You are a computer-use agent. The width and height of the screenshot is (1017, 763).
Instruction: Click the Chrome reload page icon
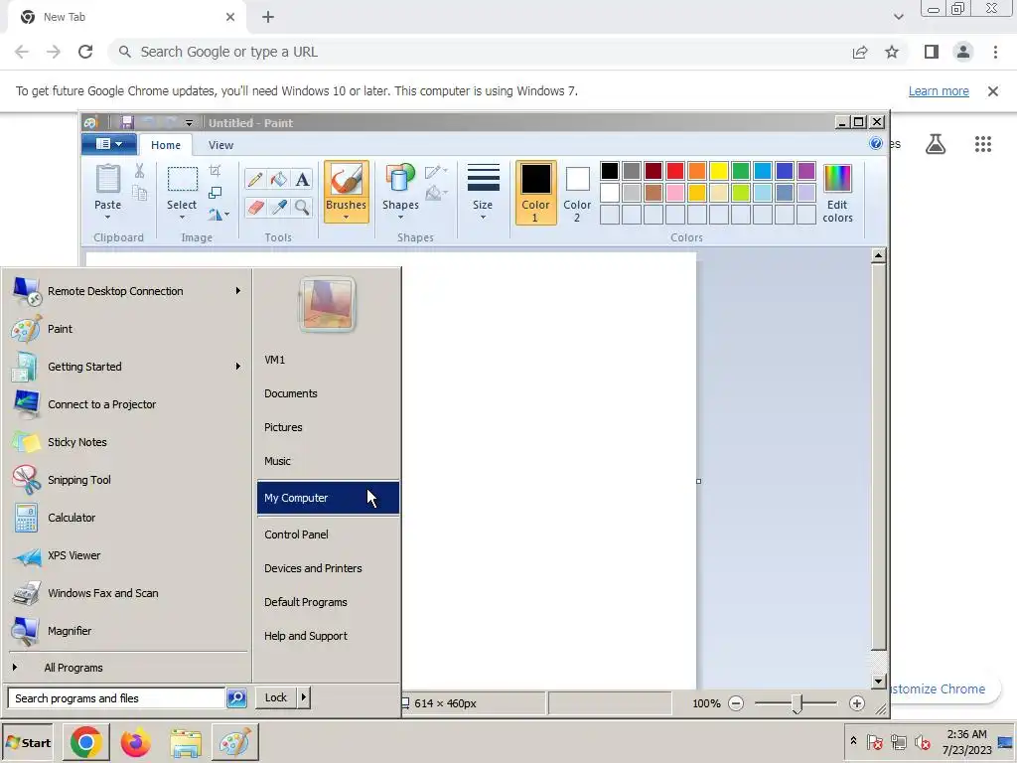[85, 52]
